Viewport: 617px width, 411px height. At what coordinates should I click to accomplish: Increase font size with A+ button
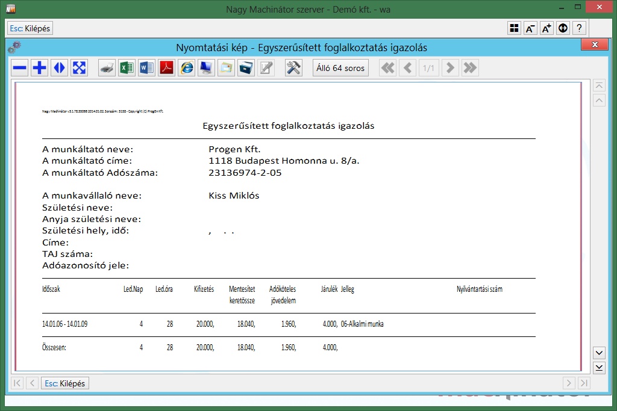click(547, 28)
